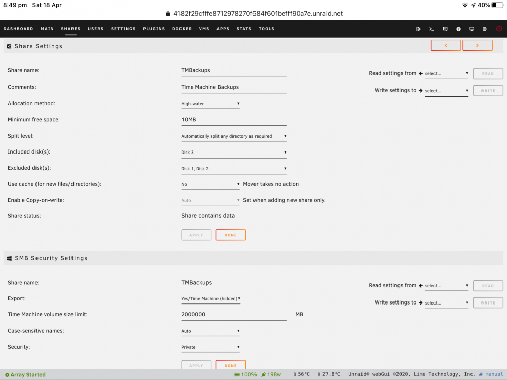Click the Minimum free space field 10MB
The width and height of the screenshot is (507, 380).
(234, 120)
